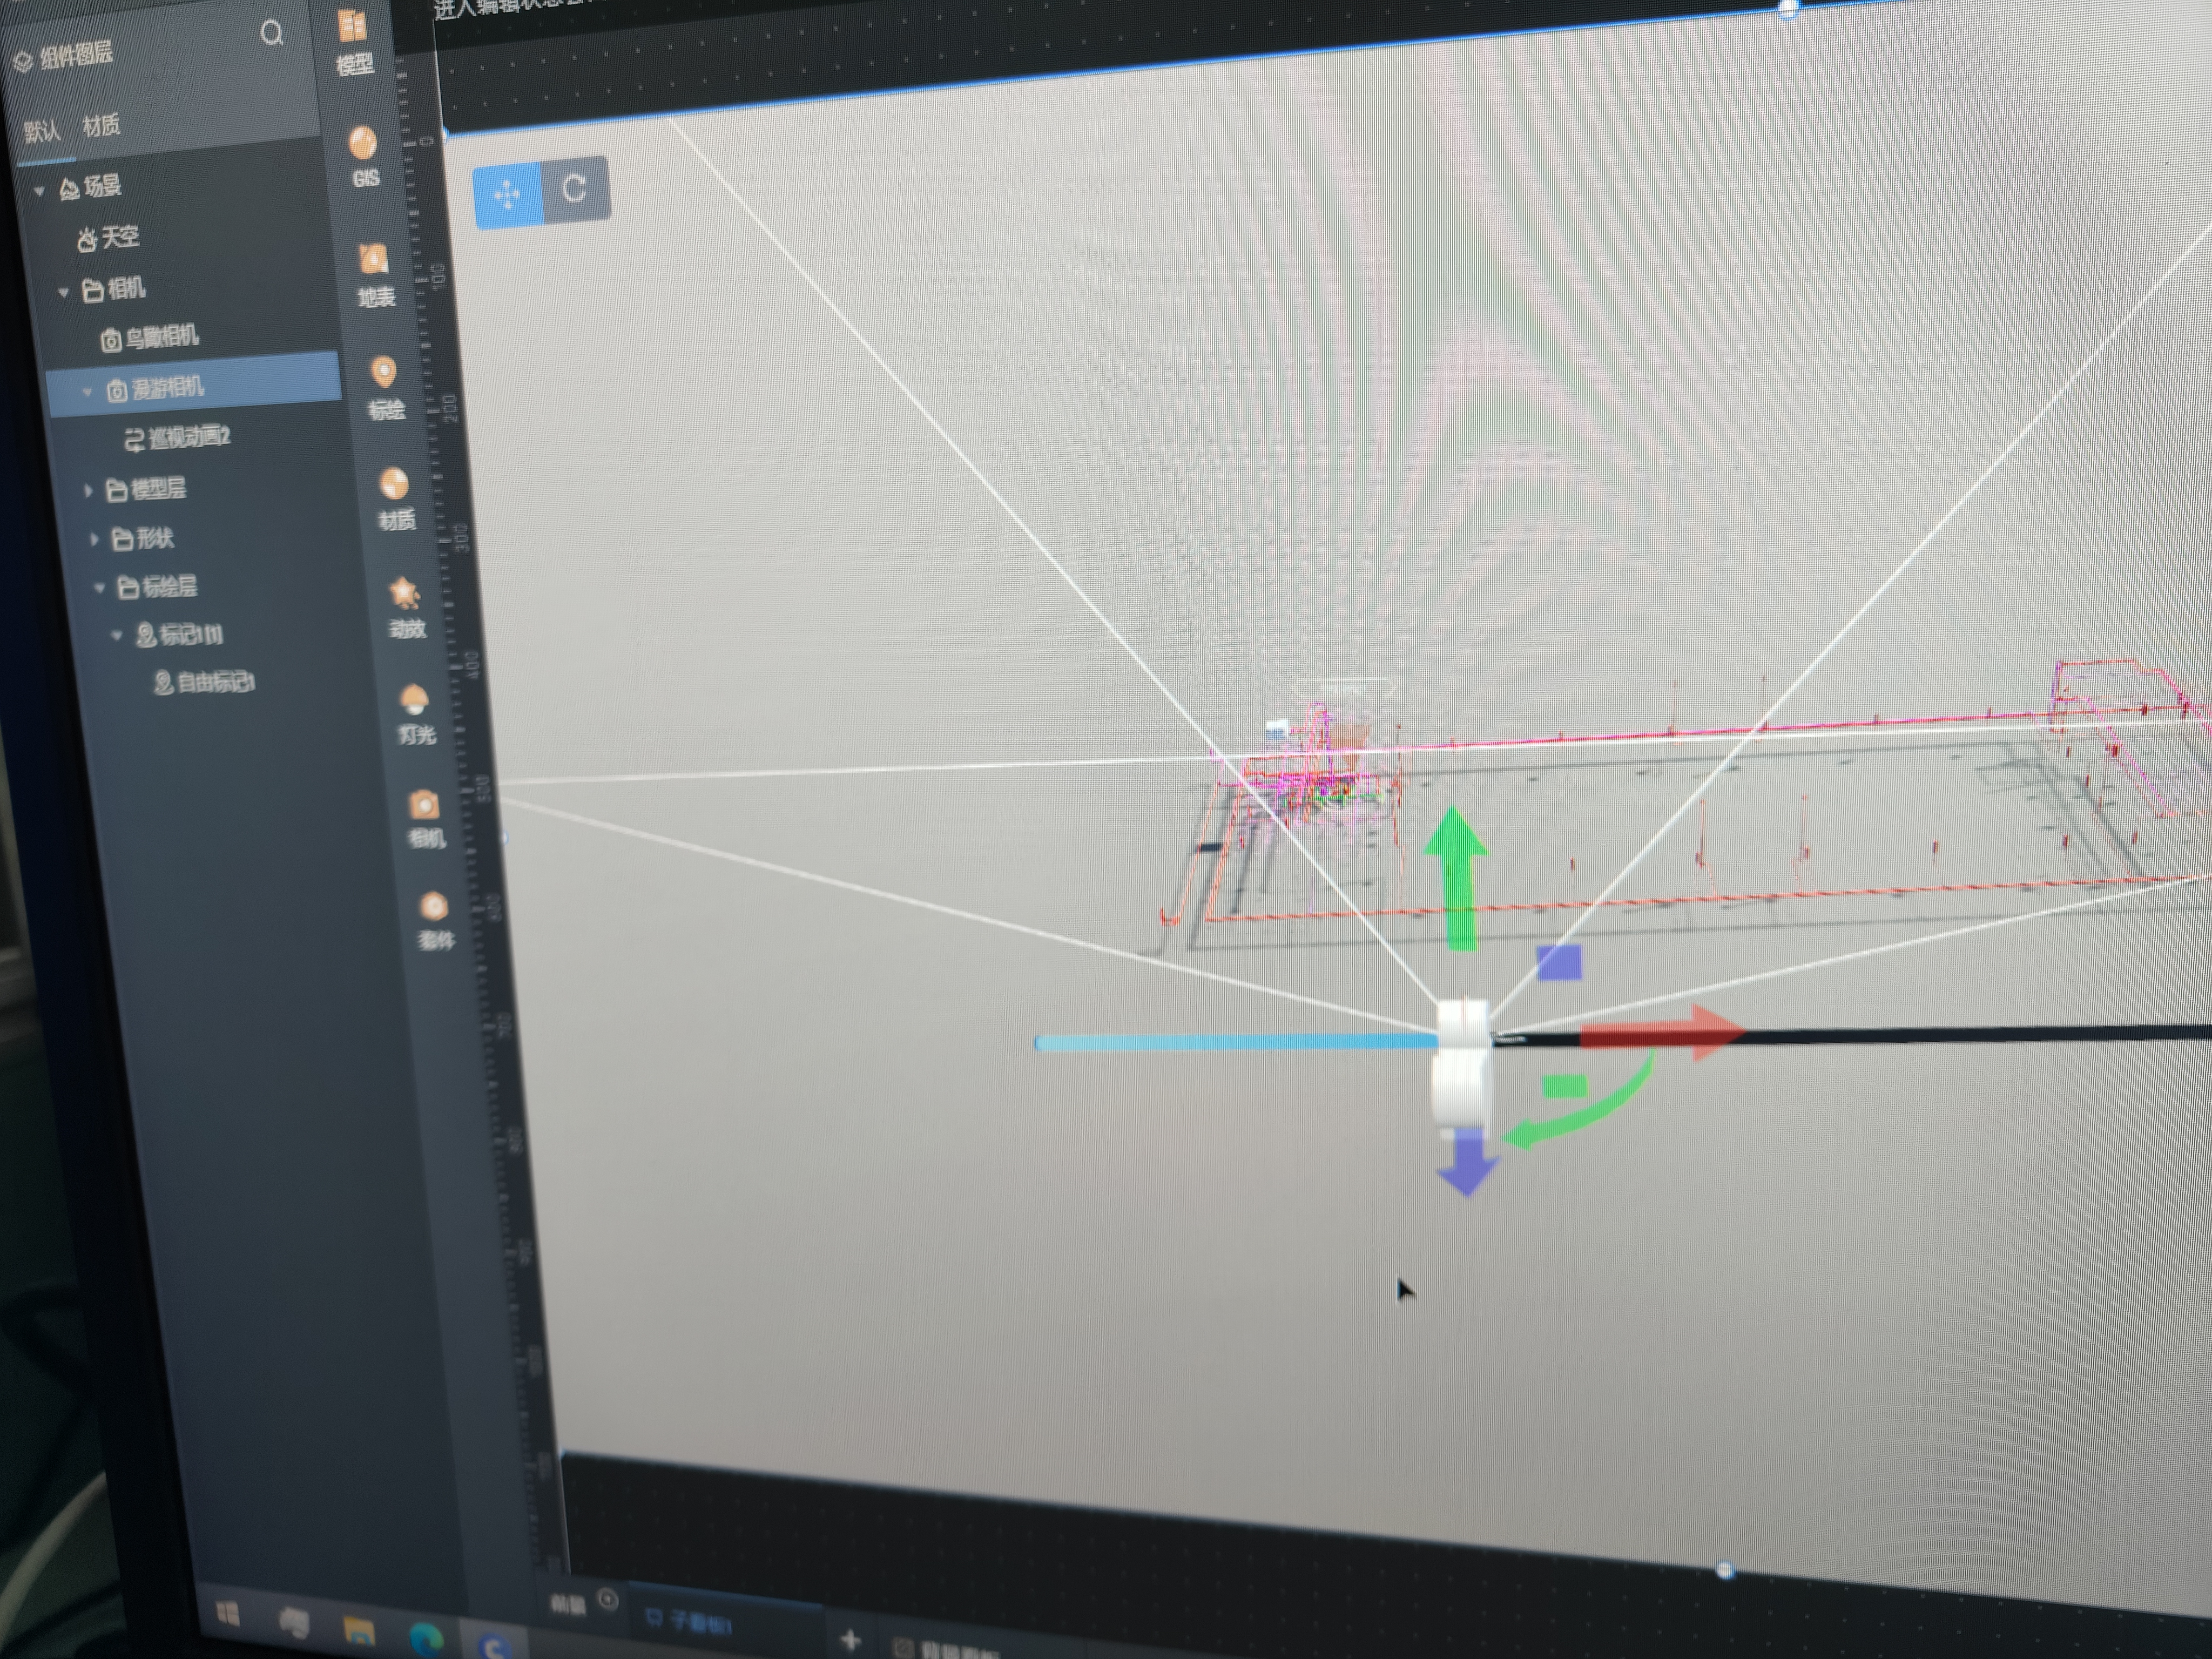2212x1659 pixels.
Task: Activate the move/translate mode button
Action: (x=507, y=192)
